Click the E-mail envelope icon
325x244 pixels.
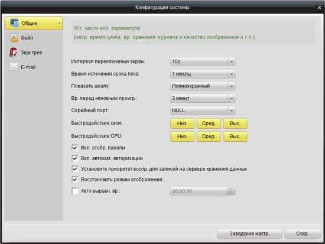click(x=14, y=67)
